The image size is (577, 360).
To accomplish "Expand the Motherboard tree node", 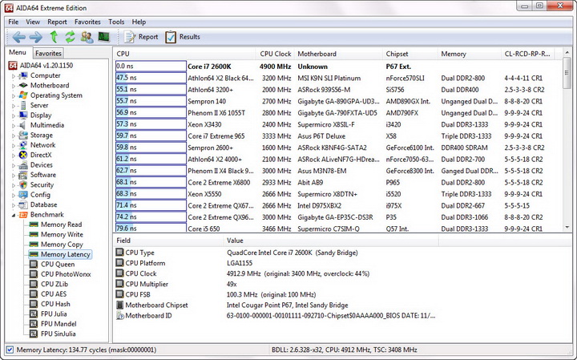I will tap(14, 86).
